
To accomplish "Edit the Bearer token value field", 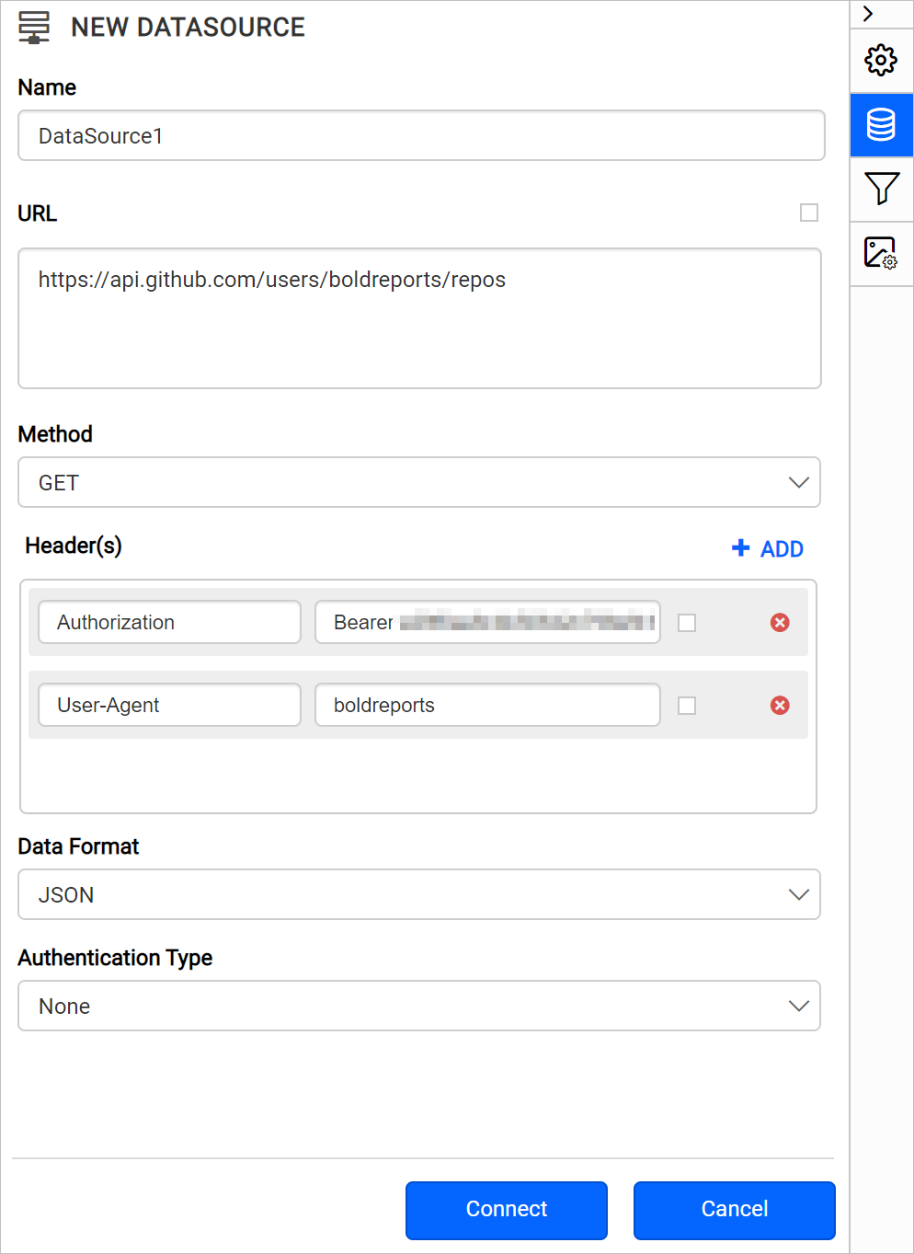I will coord(487,622).
